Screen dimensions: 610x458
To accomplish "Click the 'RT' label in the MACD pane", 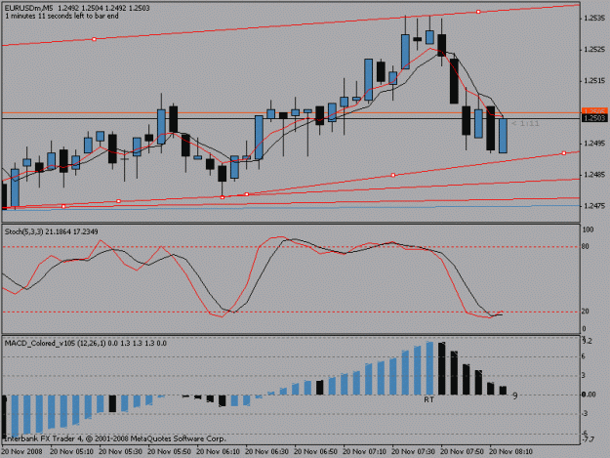I will click(428, 399).
